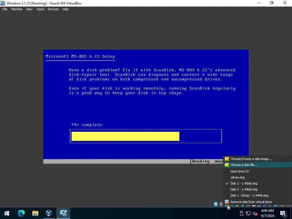
Task: Click the Remove disk from virtual drive icon
Action: click(227, 202)
